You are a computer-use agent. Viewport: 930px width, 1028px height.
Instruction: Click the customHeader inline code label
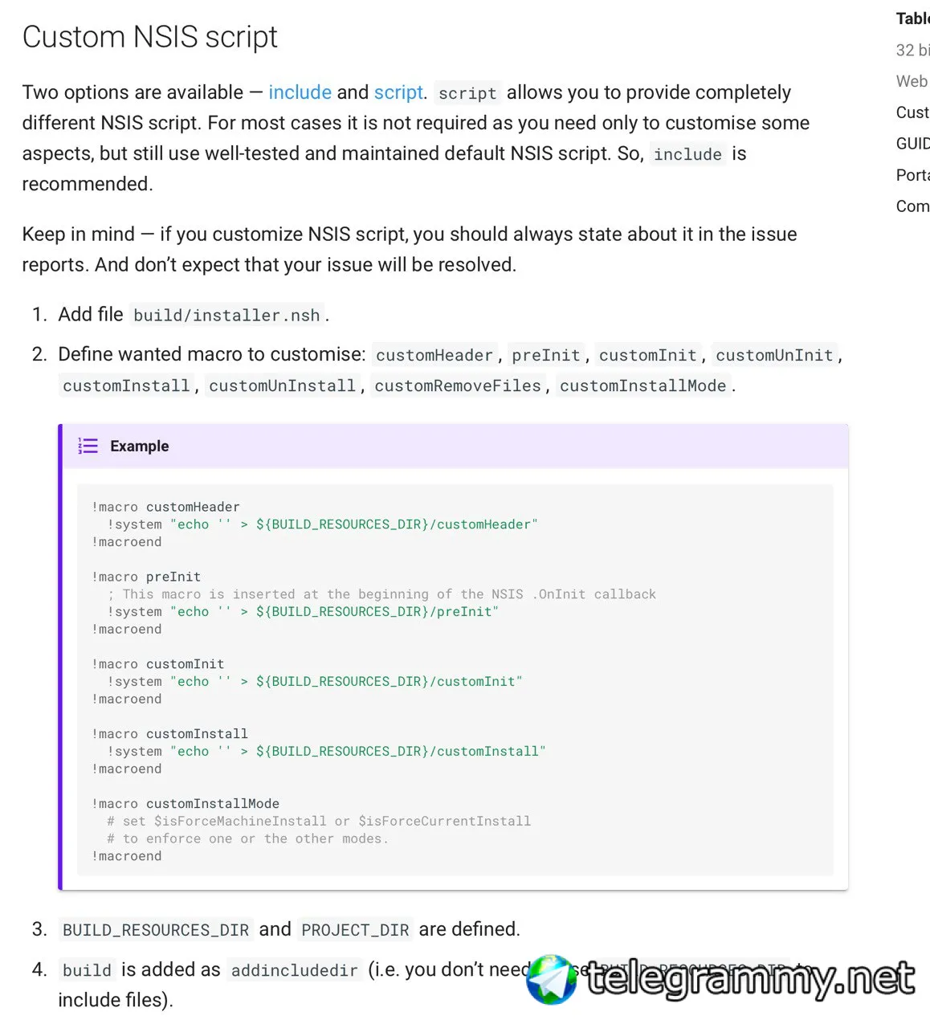pyautogui.click(x=434, y=356)
